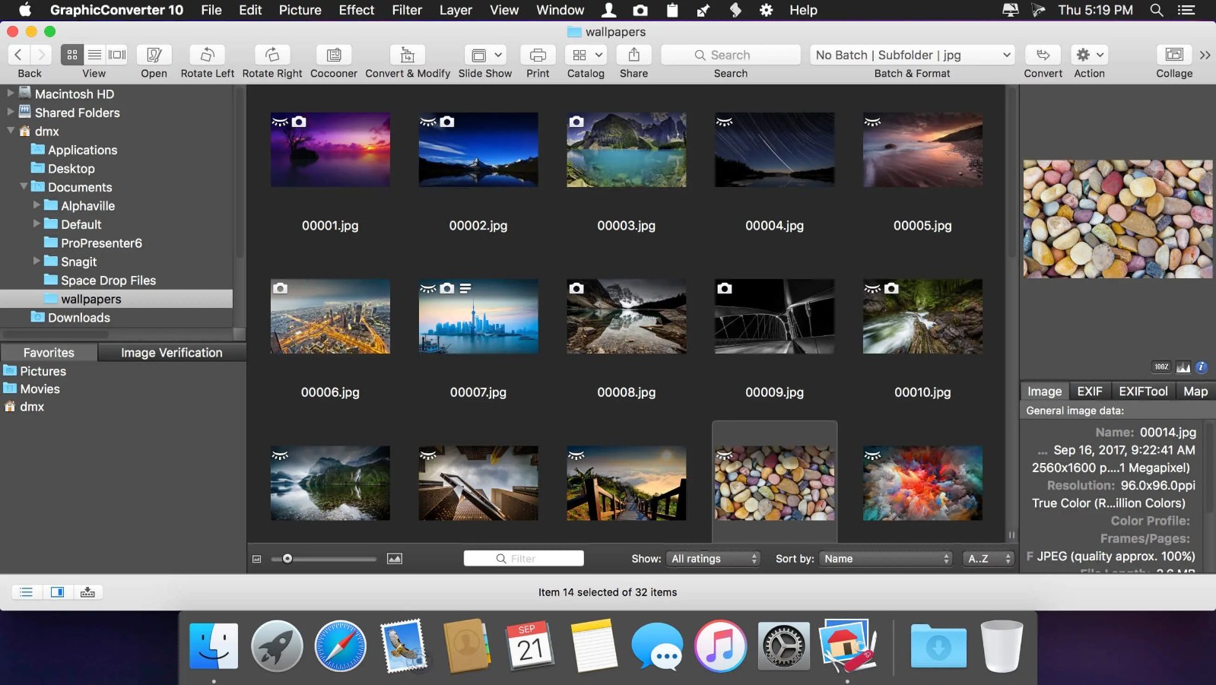Click the blue info icon in preview
Viewport: 1216px width, 685px height.
(1202, 367)
